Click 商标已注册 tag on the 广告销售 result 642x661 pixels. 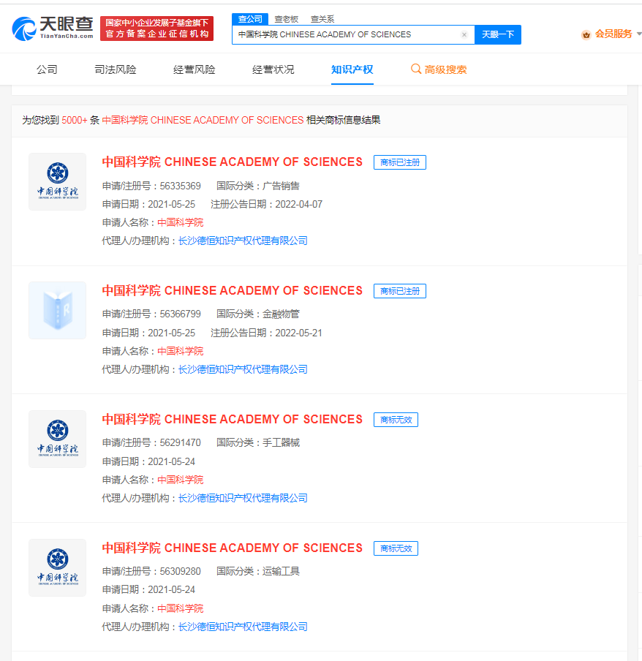[400, 162]
